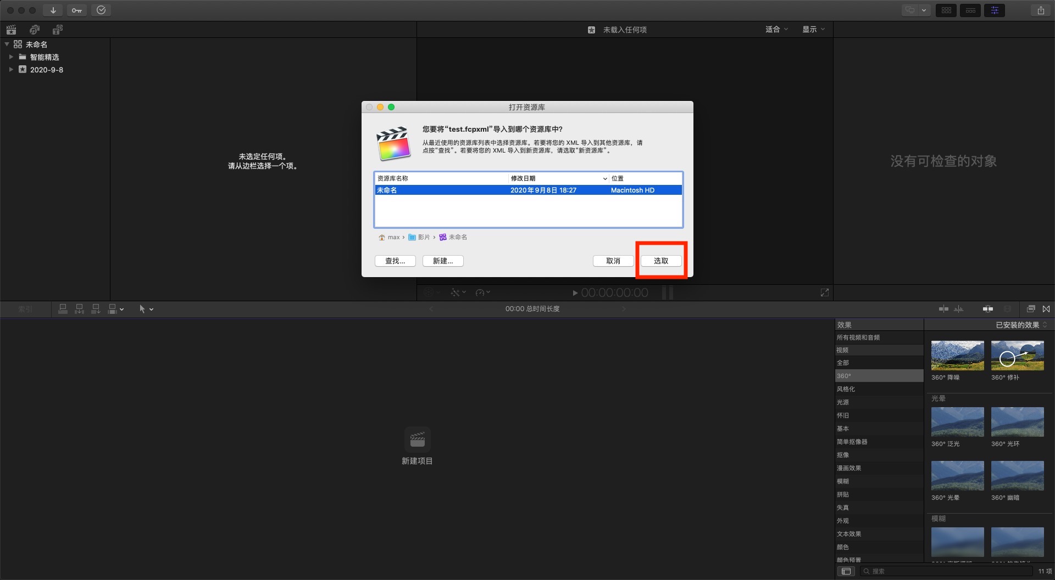This screenshot has width=1055, height=580.
Task: Click the viewer play button
Action: pos(575,293)
